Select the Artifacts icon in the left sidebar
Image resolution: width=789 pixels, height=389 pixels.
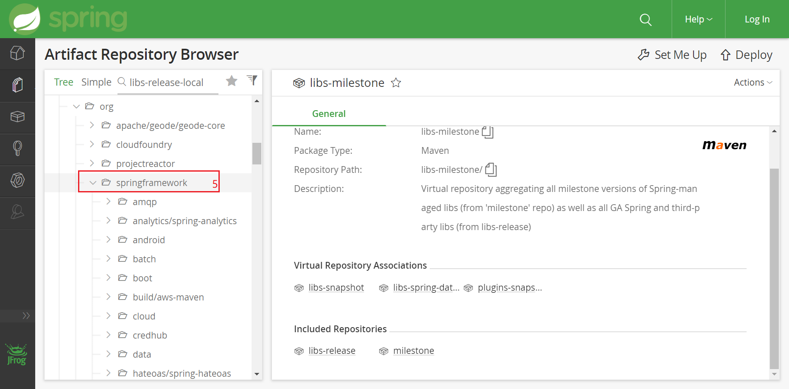coord(17,85)
